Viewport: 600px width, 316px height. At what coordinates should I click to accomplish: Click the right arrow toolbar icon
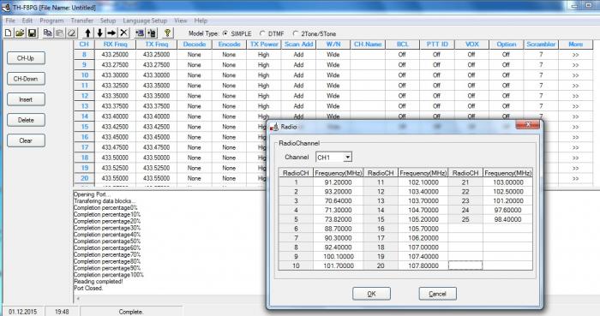[x=111, y=33]
